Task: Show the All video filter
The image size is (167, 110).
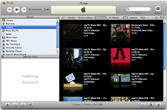Action: 63,18
